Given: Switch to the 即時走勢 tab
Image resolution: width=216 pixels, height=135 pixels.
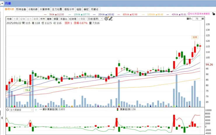Looking at the screenshot, I should (x=21, y=9).
